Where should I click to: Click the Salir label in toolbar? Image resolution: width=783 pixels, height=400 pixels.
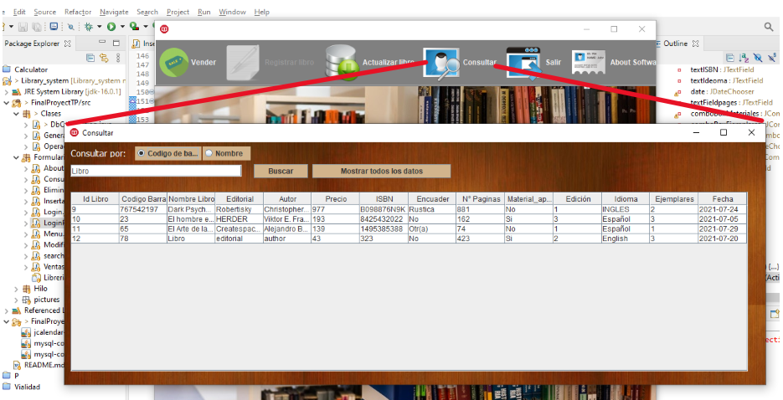click(x=554, y=63)
